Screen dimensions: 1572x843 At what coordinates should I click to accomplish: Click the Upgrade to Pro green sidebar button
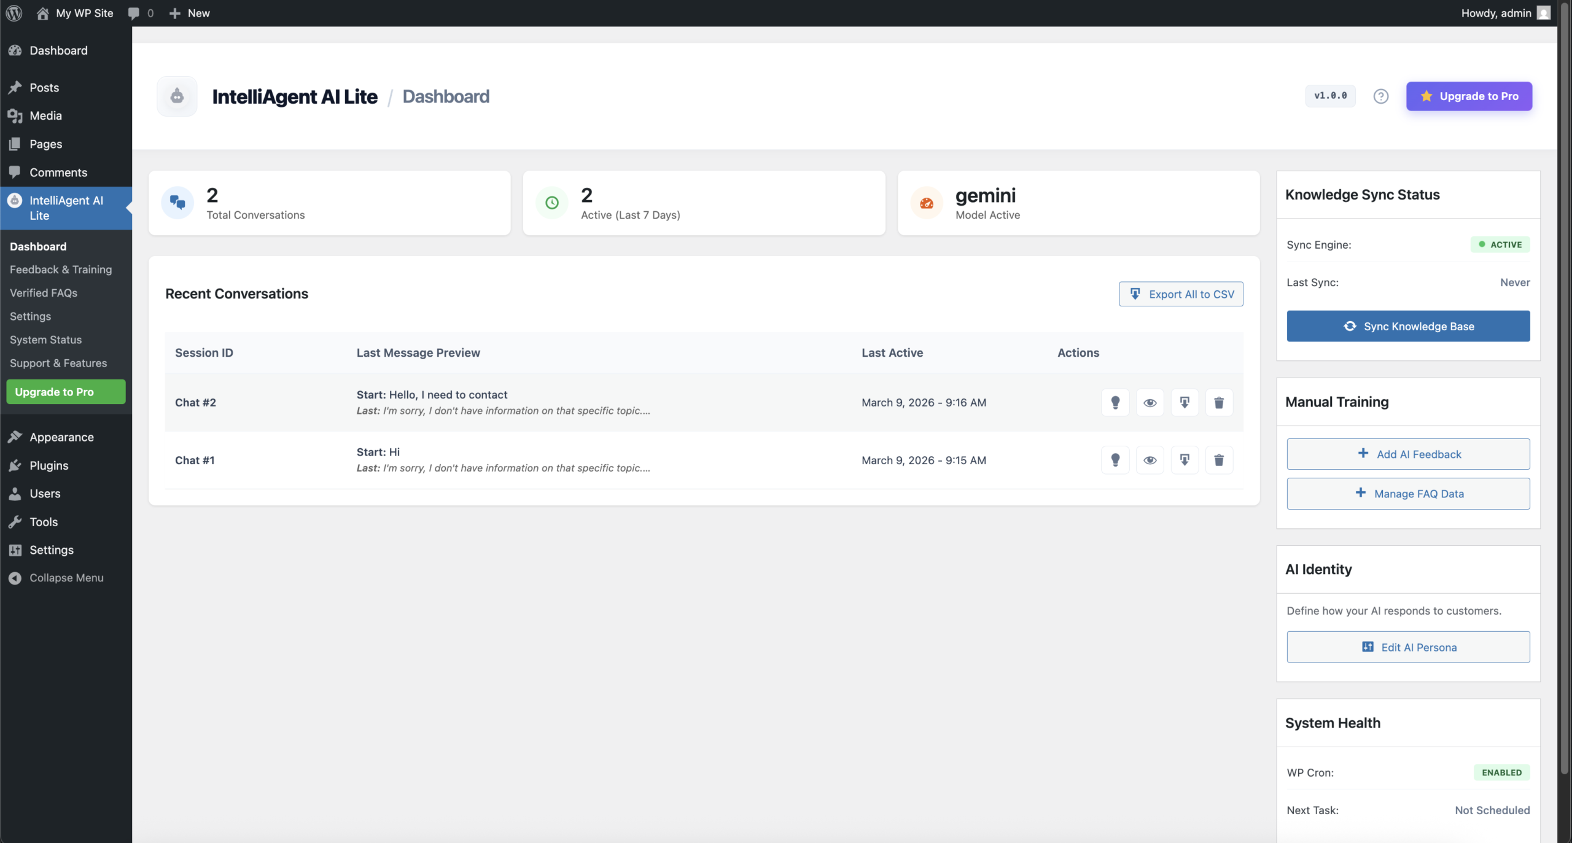tap(65, 392)
